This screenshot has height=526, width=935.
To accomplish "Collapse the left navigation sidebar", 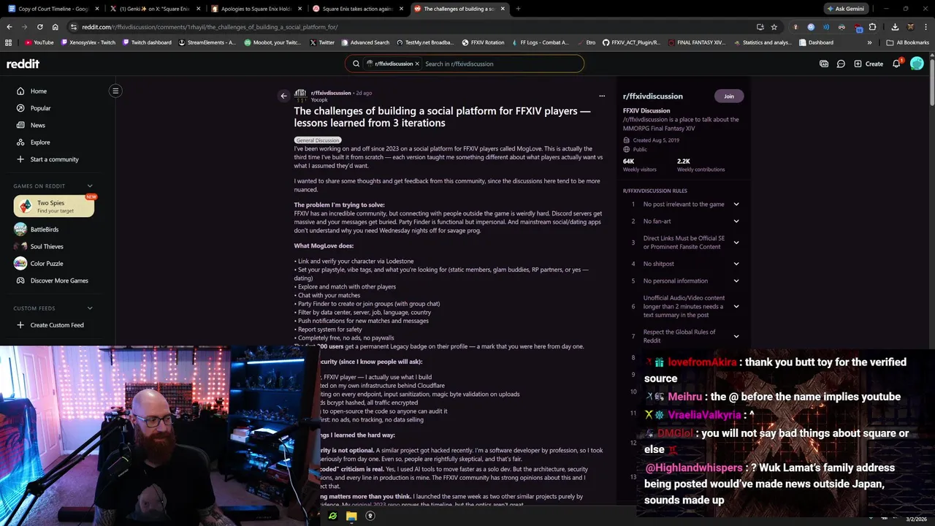I will [115, 91].
